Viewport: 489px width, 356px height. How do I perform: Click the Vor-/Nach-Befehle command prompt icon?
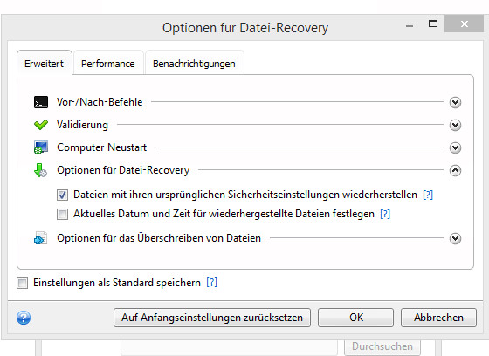point(41,102)
